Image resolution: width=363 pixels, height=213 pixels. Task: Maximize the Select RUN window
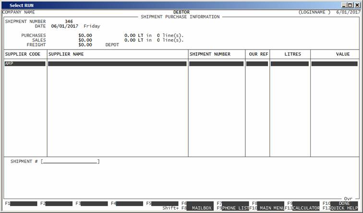[350, 5]
